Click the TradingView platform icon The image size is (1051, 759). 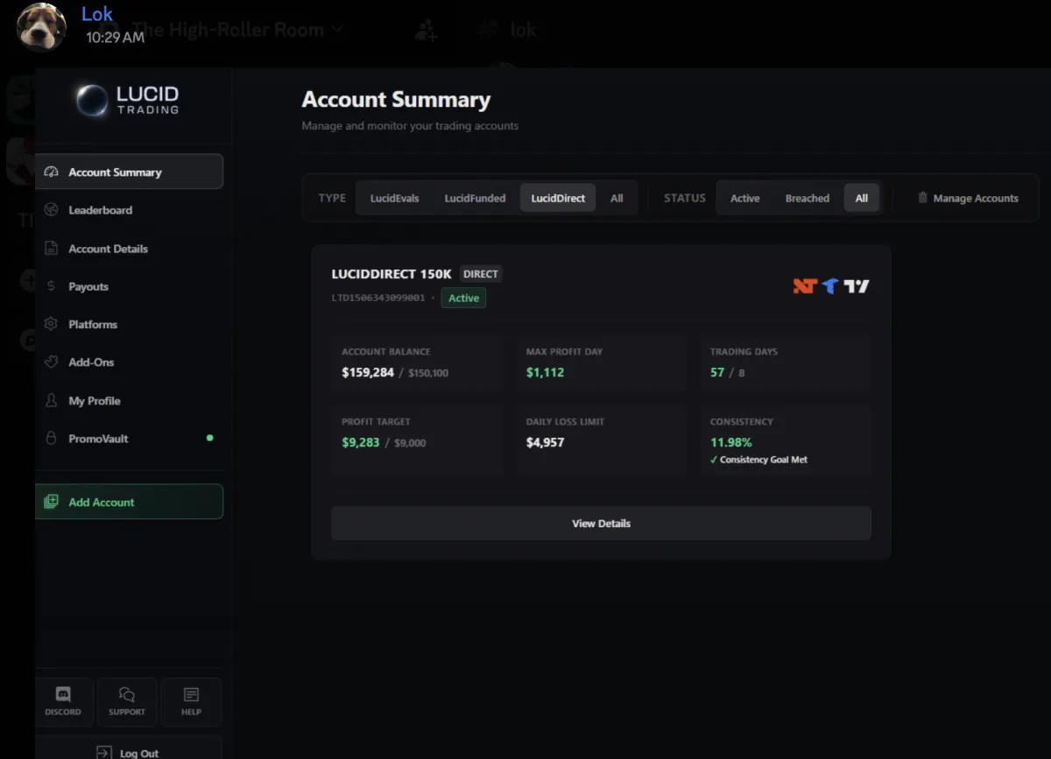point(857,285)
